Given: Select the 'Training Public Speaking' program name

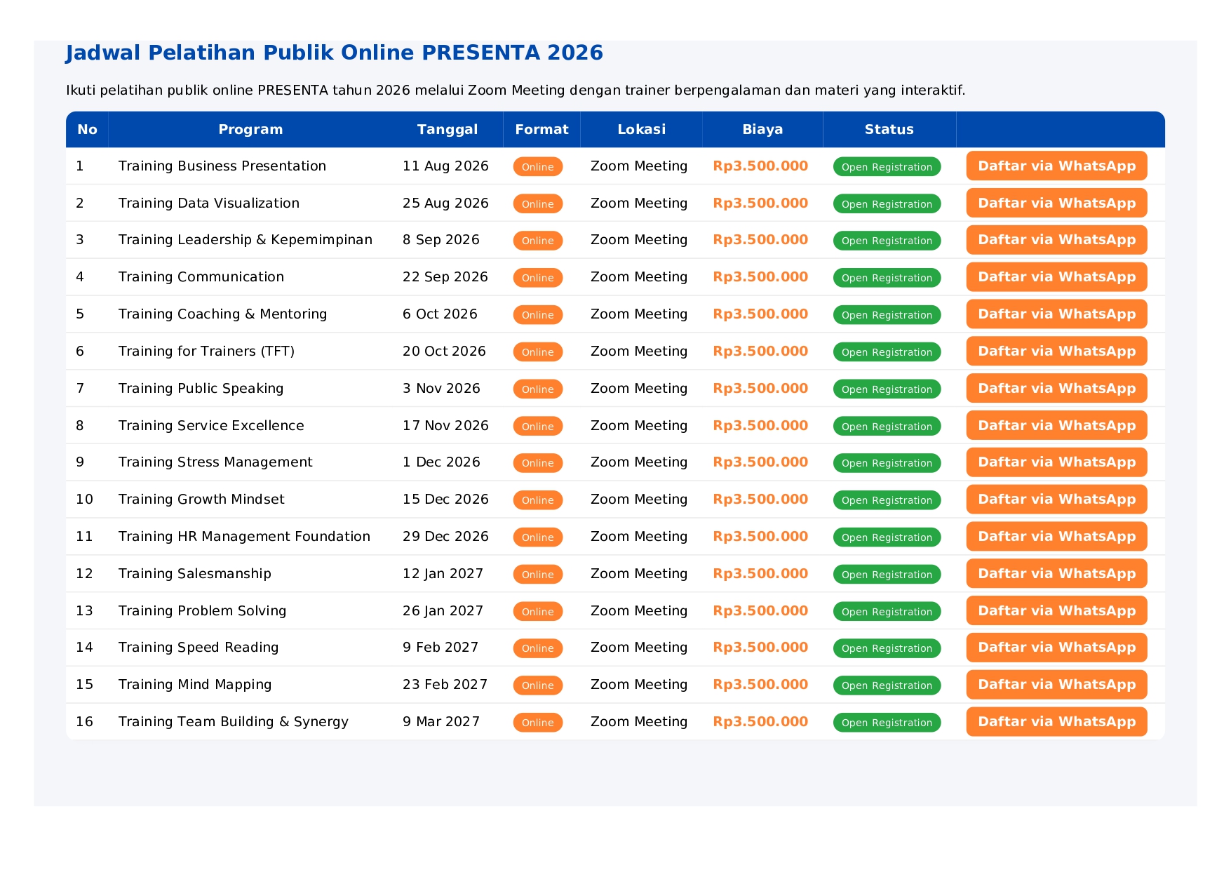Looking at the screenshot, I should [x=201, y=389].
